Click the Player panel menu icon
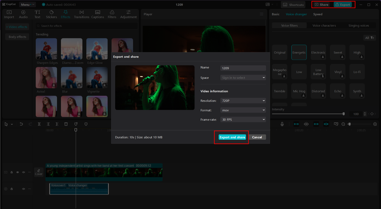The image size is (381, 209). (x=262, y=14)
